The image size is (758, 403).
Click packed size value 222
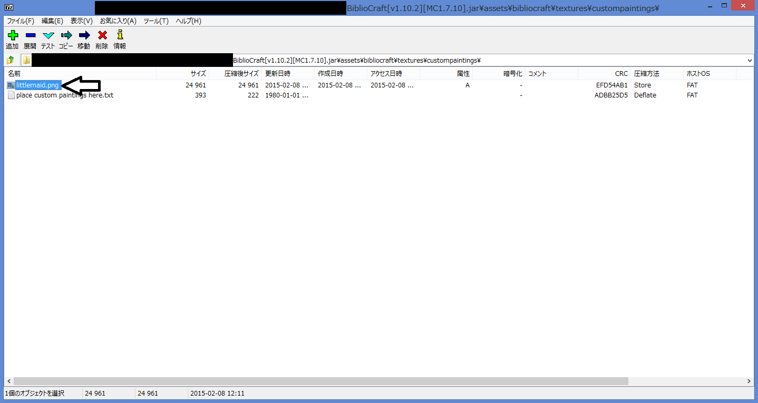pyautogui.click(x=252, y=95)
